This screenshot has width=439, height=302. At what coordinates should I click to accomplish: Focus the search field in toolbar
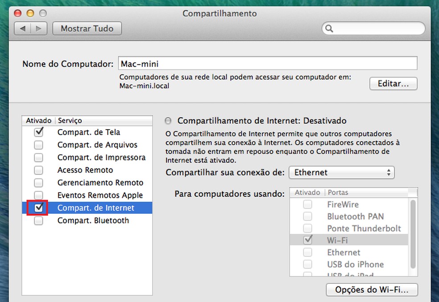coord(373,29)
